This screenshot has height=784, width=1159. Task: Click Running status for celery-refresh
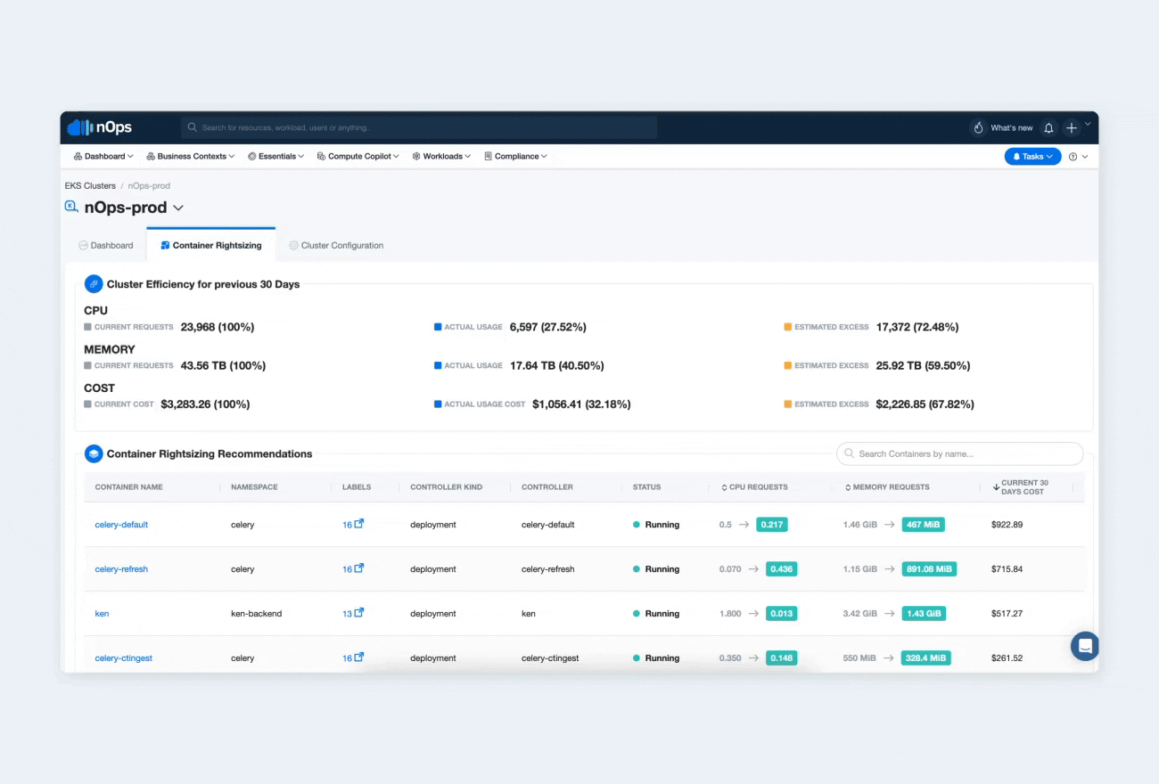pos(655,569)
